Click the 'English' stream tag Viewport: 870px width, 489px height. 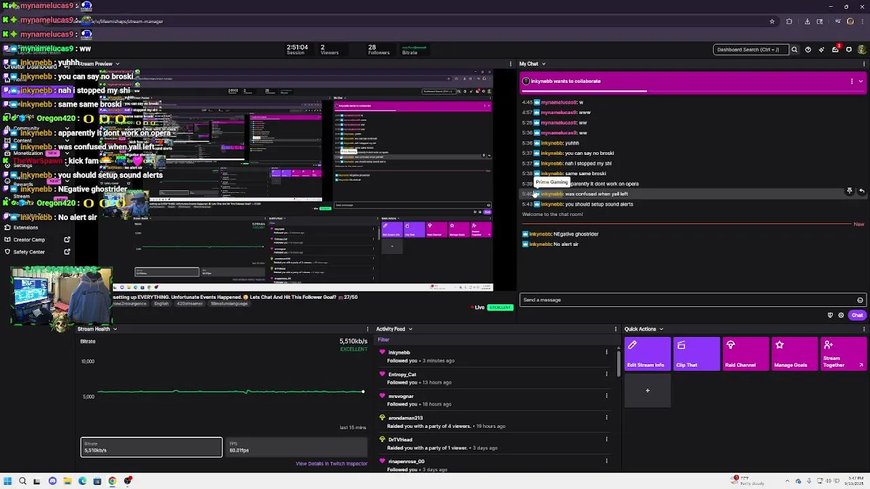tap(161, 304)
